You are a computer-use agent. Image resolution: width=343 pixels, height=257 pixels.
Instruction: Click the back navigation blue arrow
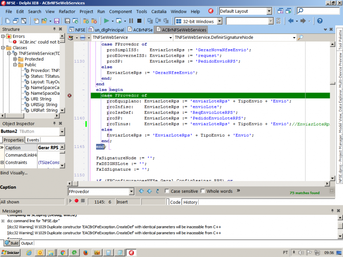(x=291, y=21)
